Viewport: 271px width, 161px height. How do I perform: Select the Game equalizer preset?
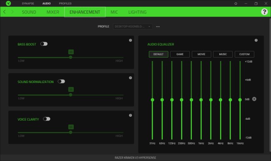pos(180,54)
